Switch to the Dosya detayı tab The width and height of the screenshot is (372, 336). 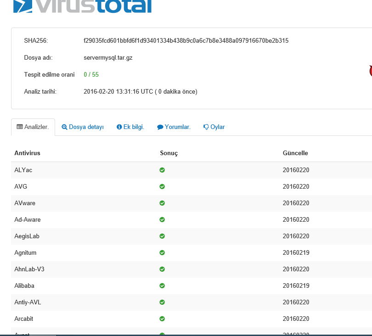[83, 127]
